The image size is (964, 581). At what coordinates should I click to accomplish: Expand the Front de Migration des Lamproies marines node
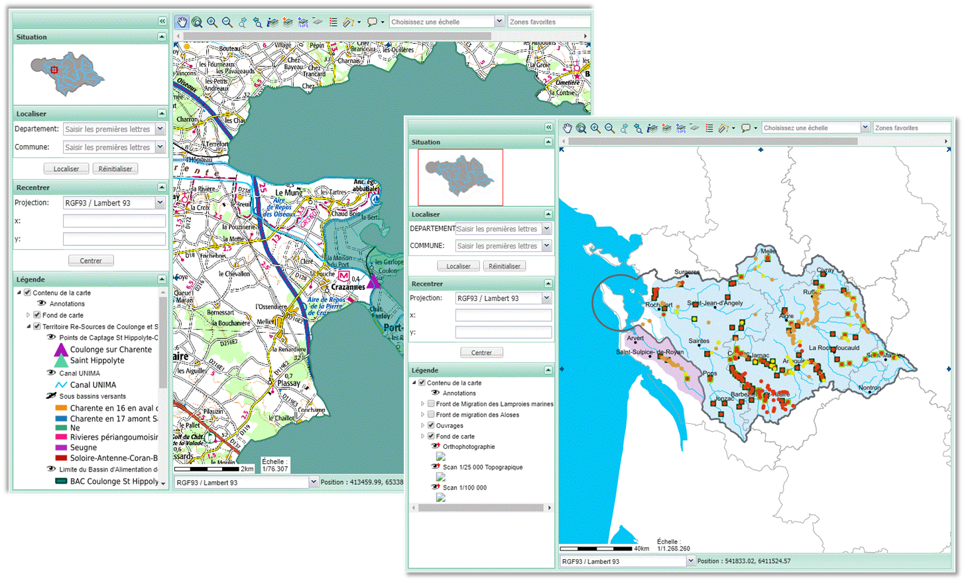[x=422, y=404]
